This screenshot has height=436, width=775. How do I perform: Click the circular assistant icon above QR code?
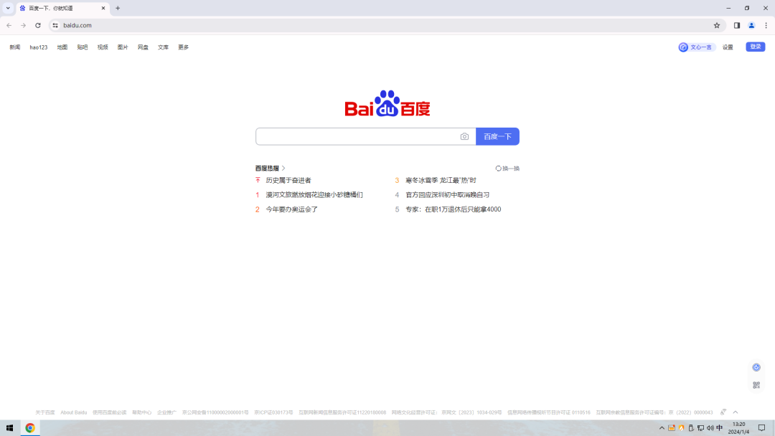pyautogui.click(x=756, y=367)
